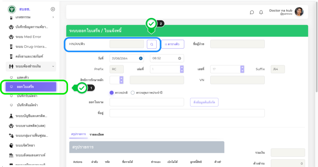Click the search magnifier button beside HN/AN/คิว

(152, 44)
